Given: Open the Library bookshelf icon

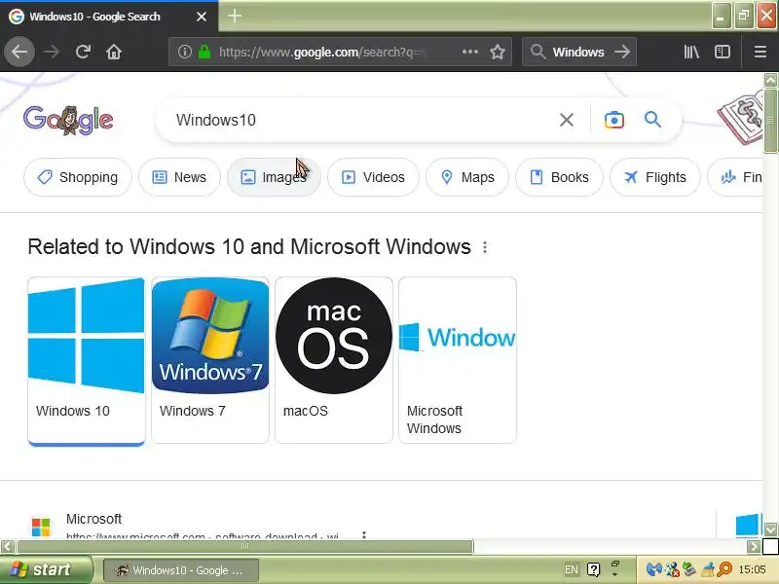Looking at the screenshot, I should (691, 52).
